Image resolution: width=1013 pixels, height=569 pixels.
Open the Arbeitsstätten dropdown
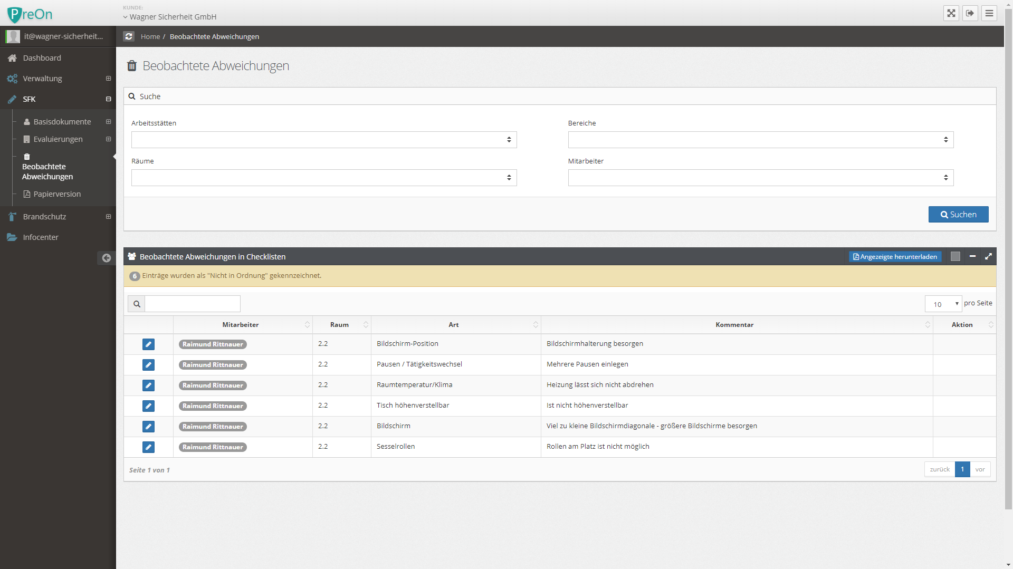click(x=323, y=140)
